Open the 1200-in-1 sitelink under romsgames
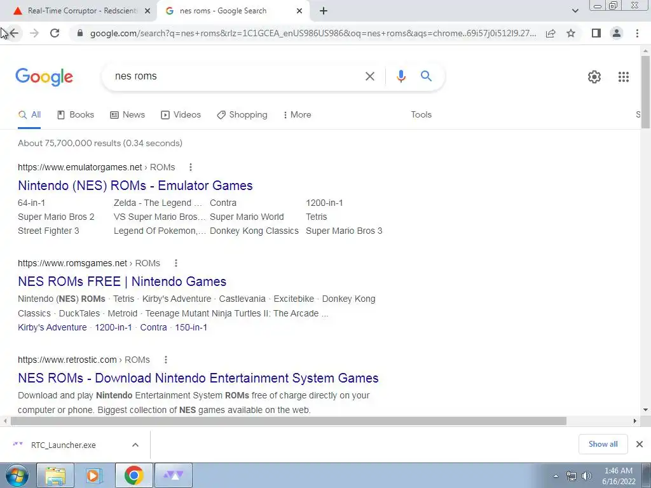Screen dimensions: 651x488 [113, 327]
